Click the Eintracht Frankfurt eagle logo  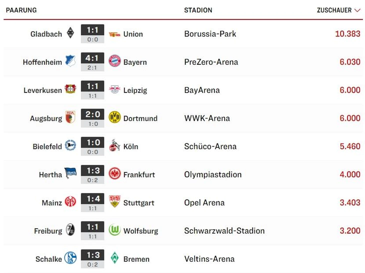[x=115, y=174]
